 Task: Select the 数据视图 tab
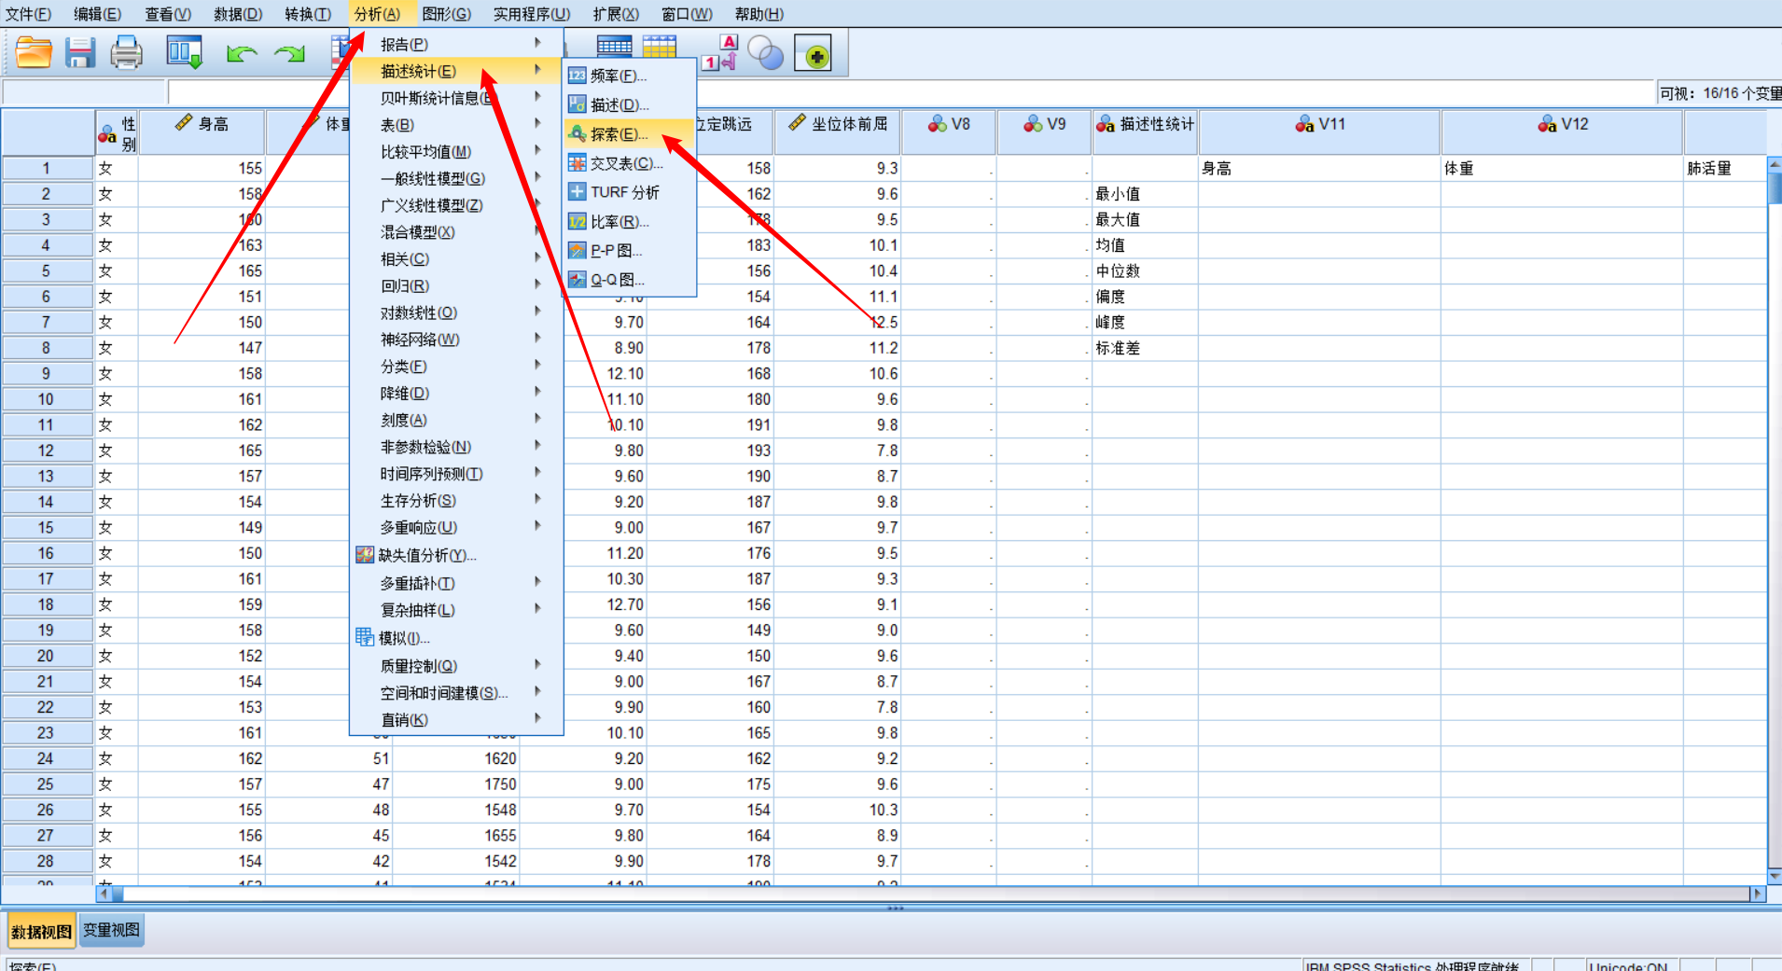pos(41,930)
